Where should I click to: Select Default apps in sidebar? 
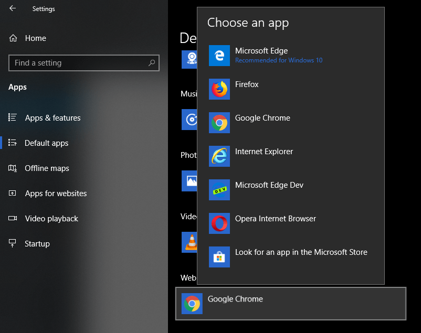coord(46,143)
